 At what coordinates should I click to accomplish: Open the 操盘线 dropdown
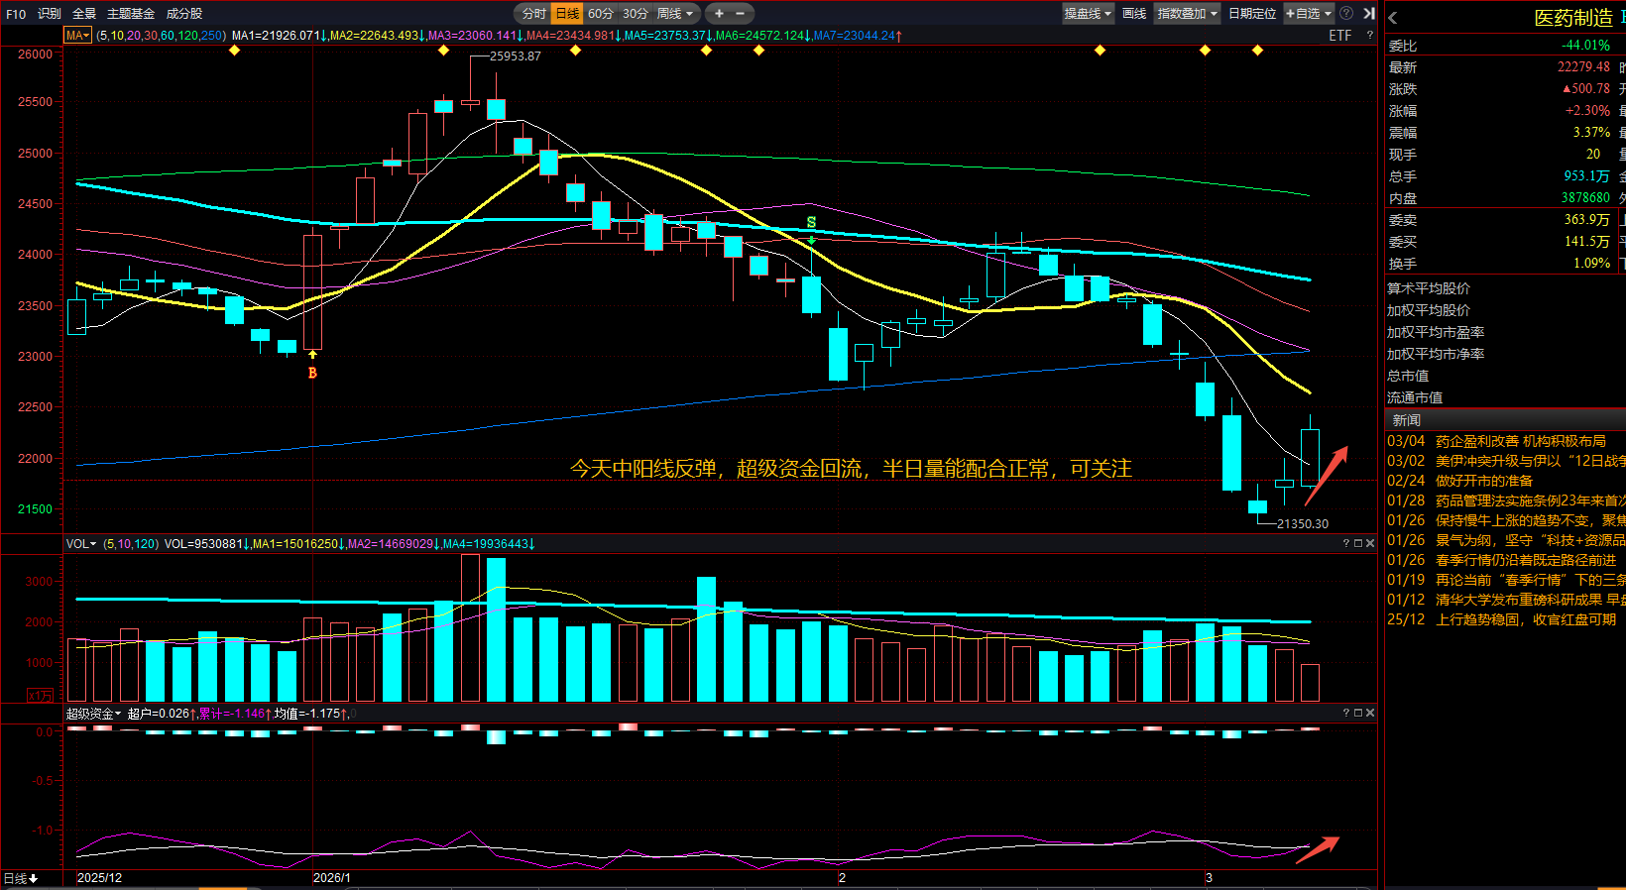pyautogui.click(x=1088, y=13)
